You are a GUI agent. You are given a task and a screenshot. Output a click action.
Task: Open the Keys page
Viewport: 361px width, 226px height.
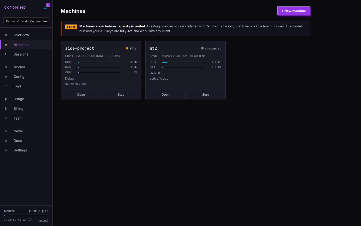coord(26,86)
